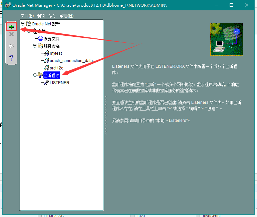The width and height of the screenshot is (257, 217).
Task: Click the test service connection icon
Action: (11, 46)
